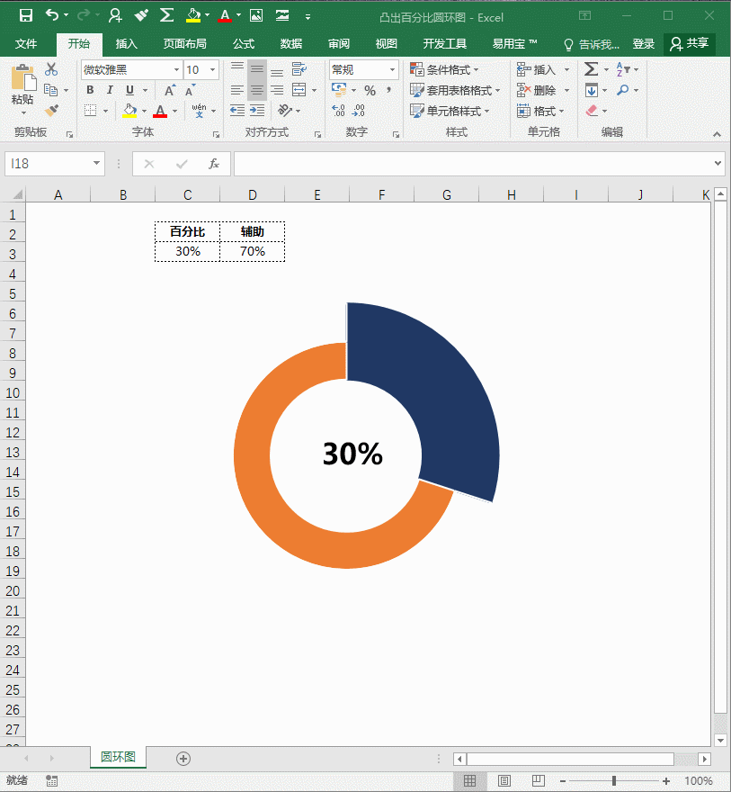
Task: Apply comma style number format
Action: pos(389,90)
